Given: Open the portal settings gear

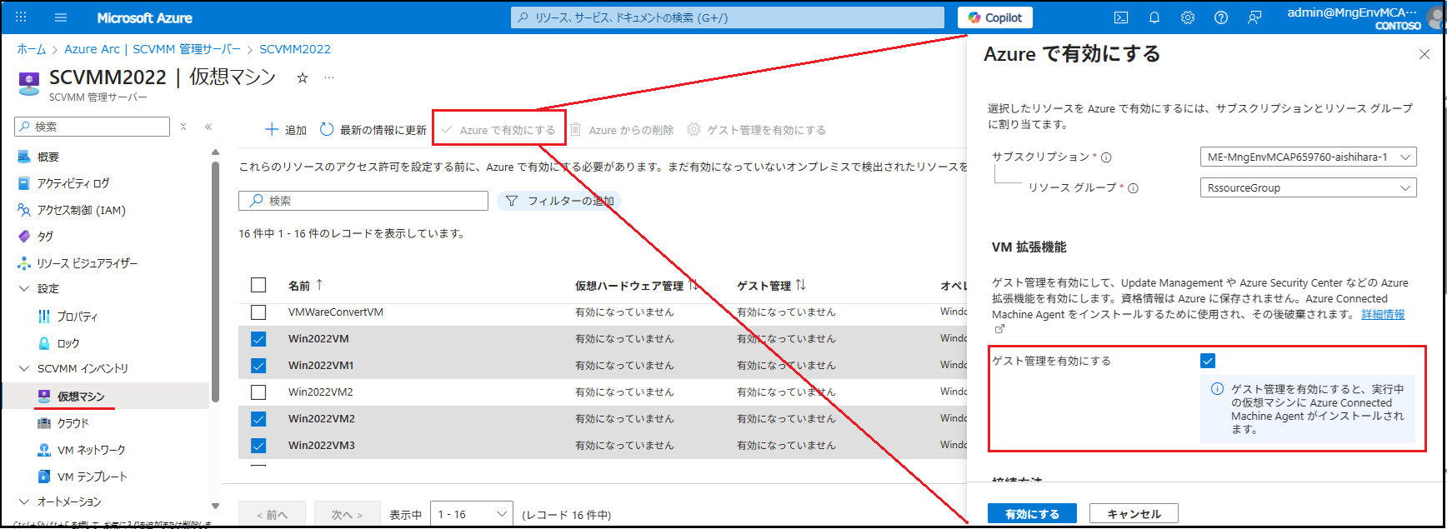Looking at the screenshot, I should pos(1188,17).
